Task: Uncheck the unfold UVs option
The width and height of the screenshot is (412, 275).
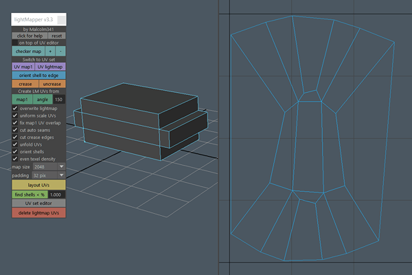Action: (16, 144)
